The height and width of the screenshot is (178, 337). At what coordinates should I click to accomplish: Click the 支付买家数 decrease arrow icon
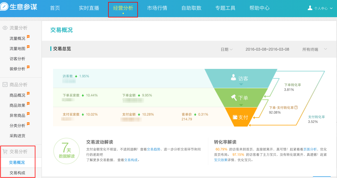83,114
